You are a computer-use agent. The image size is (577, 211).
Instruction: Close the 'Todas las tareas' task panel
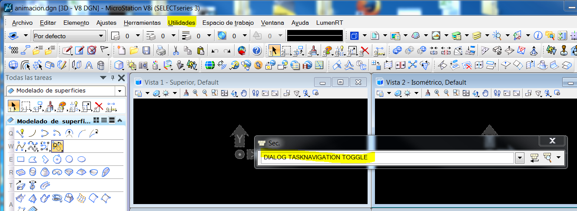(121, 78)
